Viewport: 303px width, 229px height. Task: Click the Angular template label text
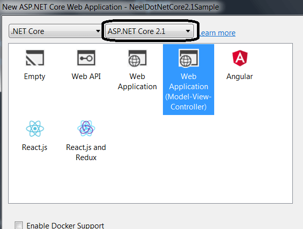coord(240,77)
